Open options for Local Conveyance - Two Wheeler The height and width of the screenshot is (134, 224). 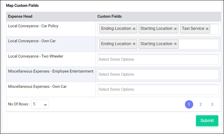point(158,59)
